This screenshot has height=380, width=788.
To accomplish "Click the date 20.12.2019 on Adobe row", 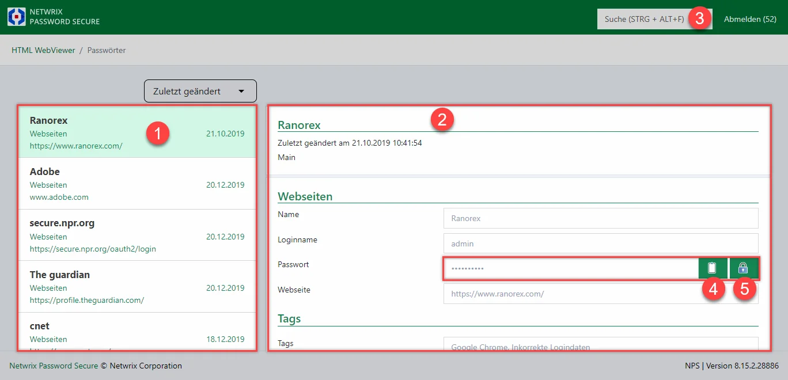I will pyautogui.click(x=225, y=185).
